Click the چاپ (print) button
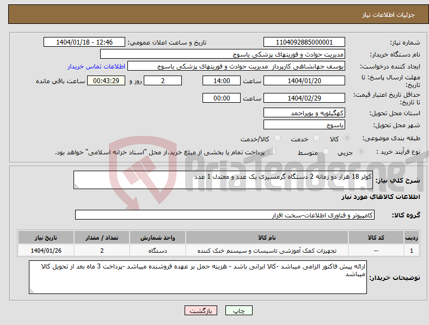Viewport: 429px width, 325px height. (x=238, y=310)
